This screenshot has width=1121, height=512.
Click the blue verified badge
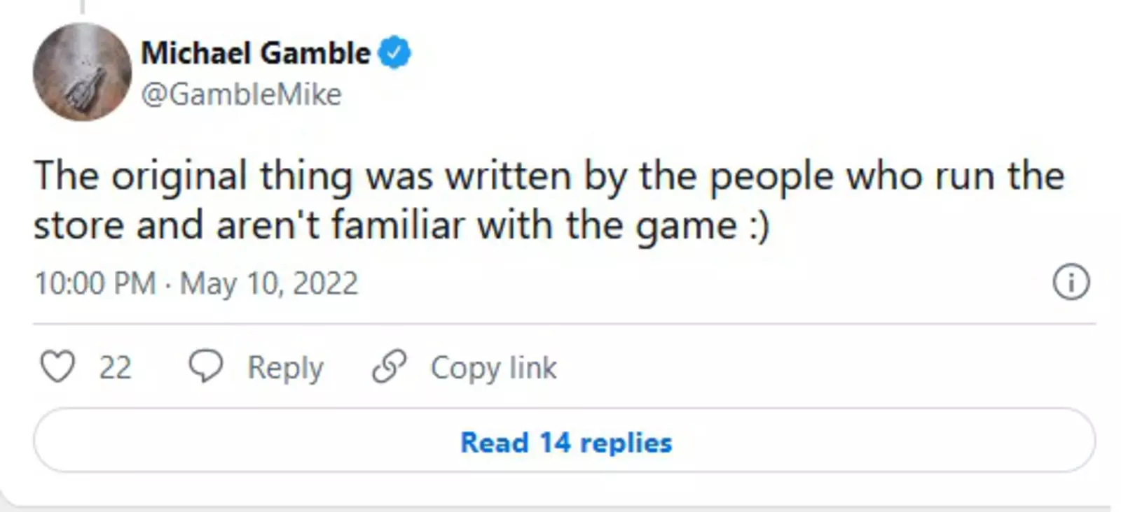click(395, 53)
